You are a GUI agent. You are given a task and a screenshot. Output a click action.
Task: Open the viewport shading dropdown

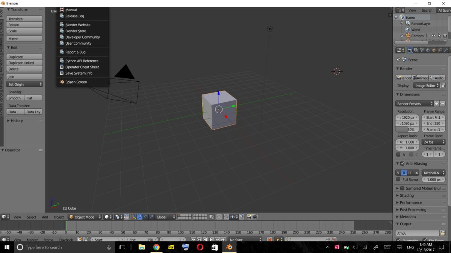tap(108, 217)
